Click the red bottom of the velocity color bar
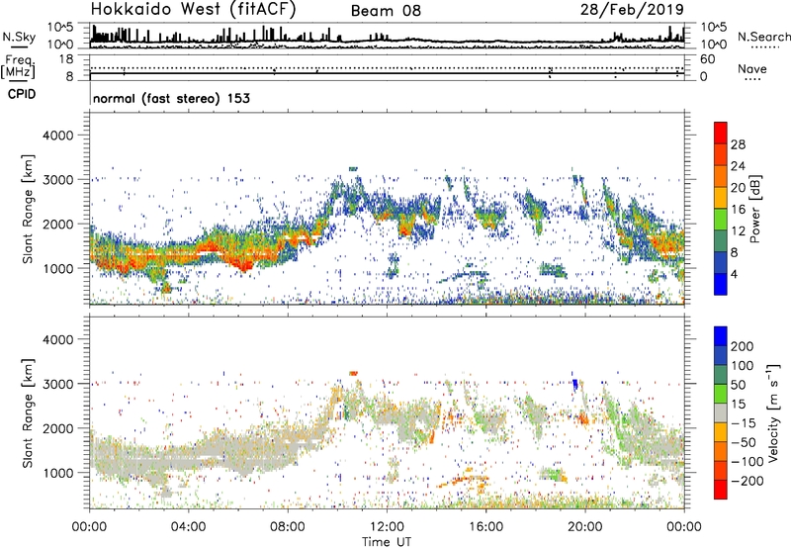791x548 pixels. [721, 490]
